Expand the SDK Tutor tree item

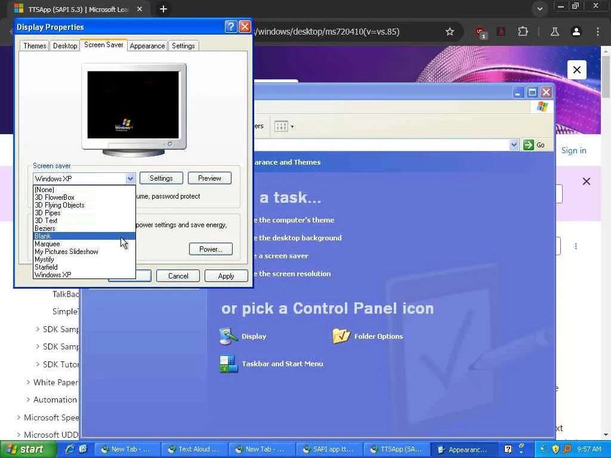coord(38,364)
